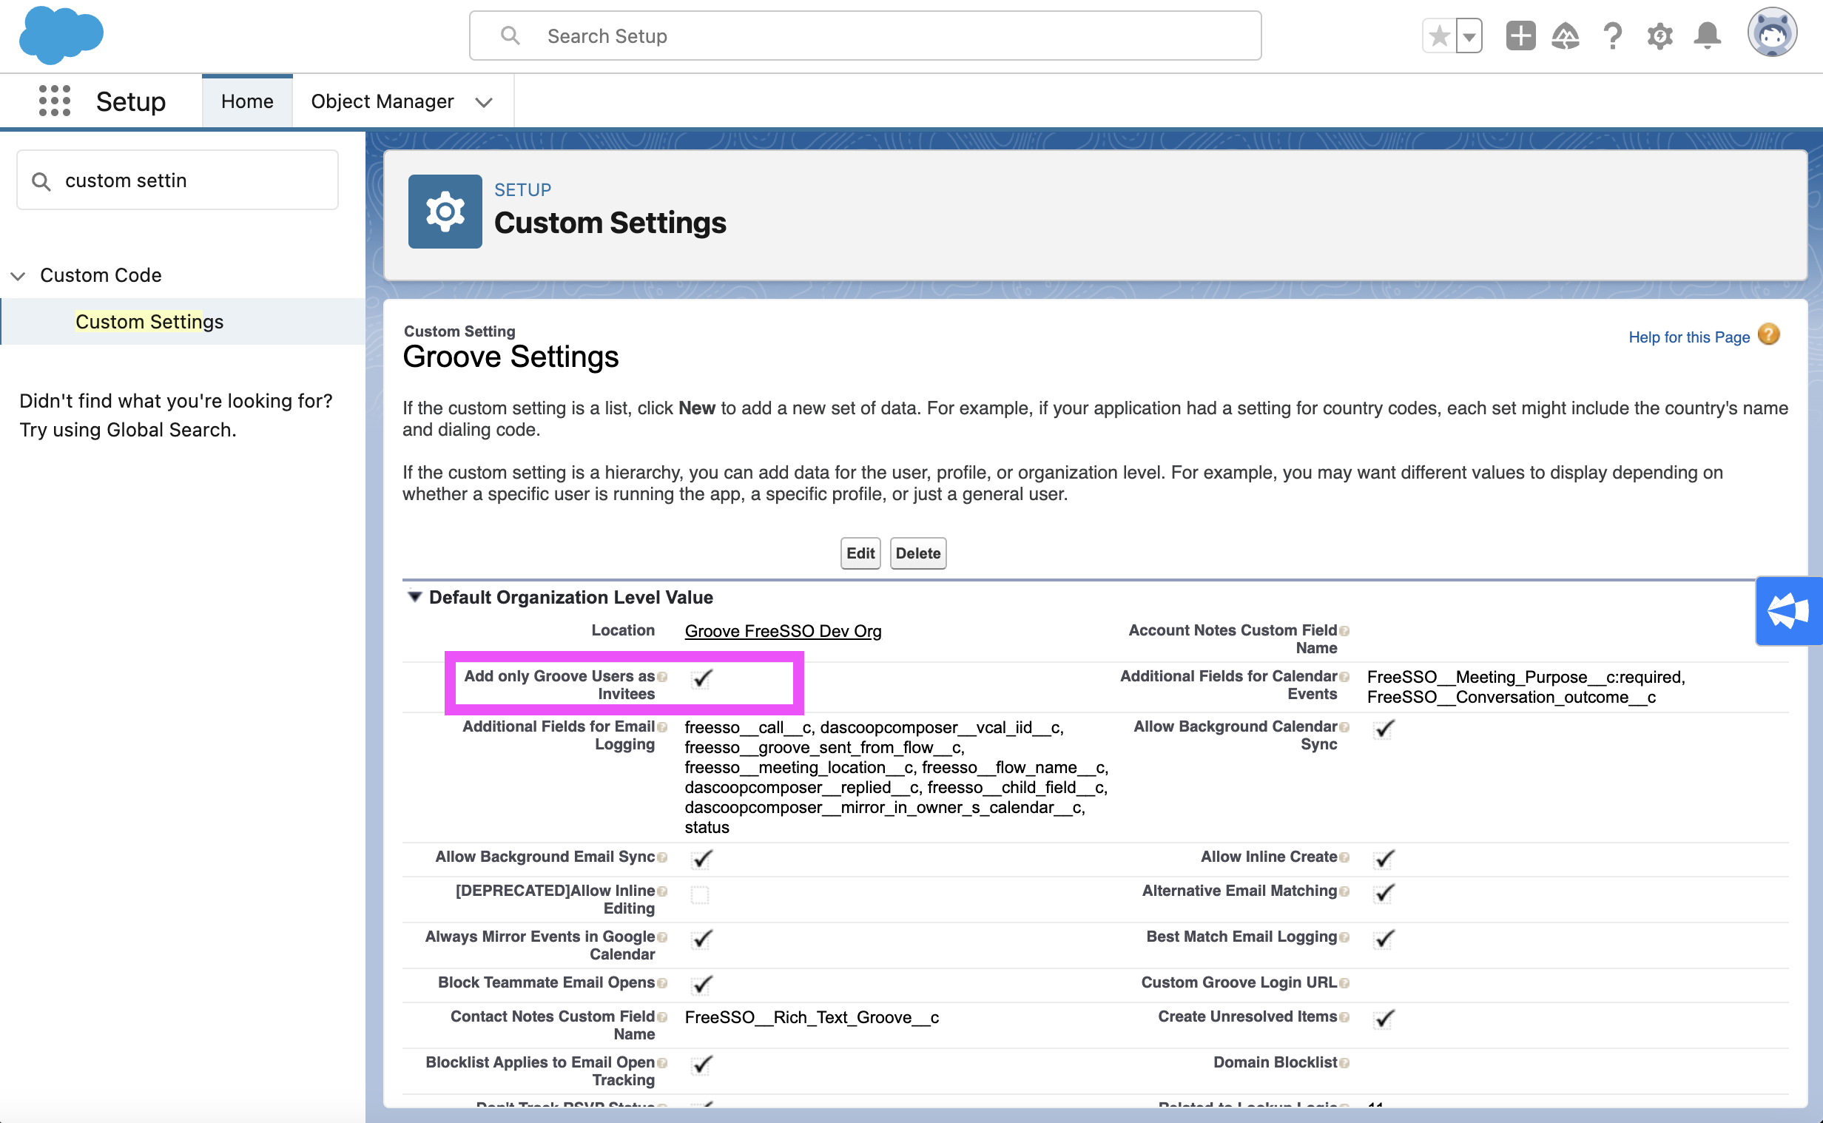Click the Quick Find magnifier icon
This screenshot has width=1823, height=1123.
pos(41,181)
